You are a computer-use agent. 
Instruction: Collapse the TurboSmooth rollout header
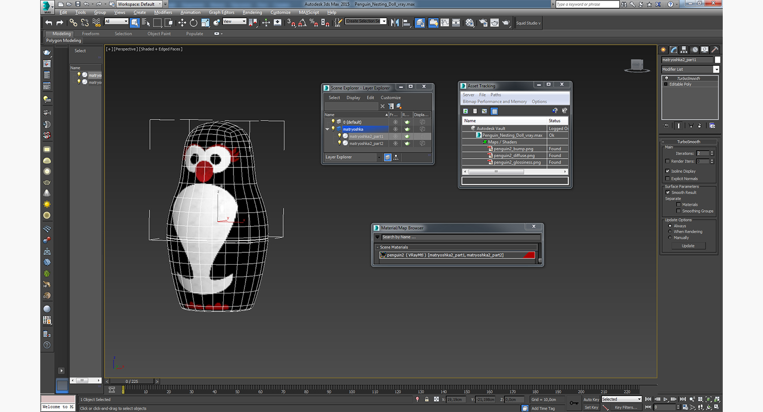(688, 142)
